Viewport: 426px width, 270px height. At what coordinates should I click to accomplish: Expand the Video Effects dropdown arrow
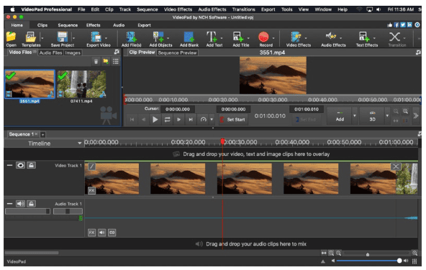pos(306,38)
